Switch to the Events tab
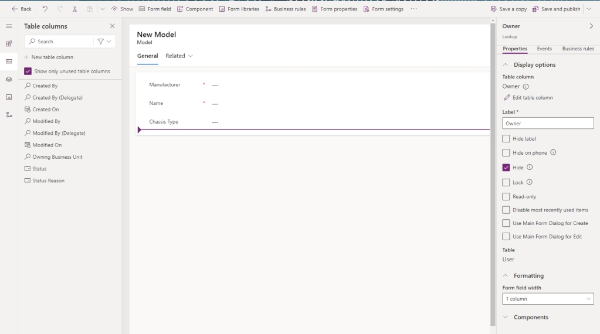Viewport: 600px width, 334px height. coord(544,49)
